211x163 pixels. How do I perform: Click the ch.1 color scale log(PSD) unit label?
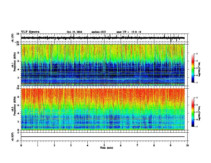(200, 70)
